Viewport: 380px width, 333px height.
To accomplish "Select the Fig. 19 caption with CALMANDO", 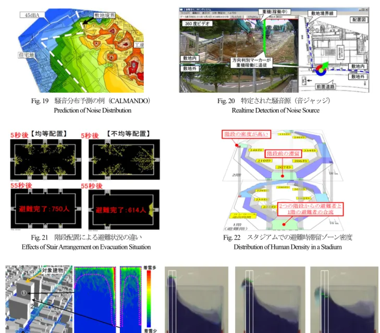I will pyautogui.click(x=91, y=101).
